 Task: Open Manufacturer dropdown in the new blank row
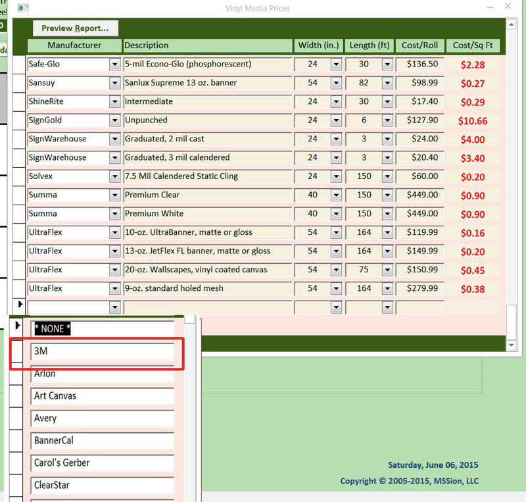(114, 307)
